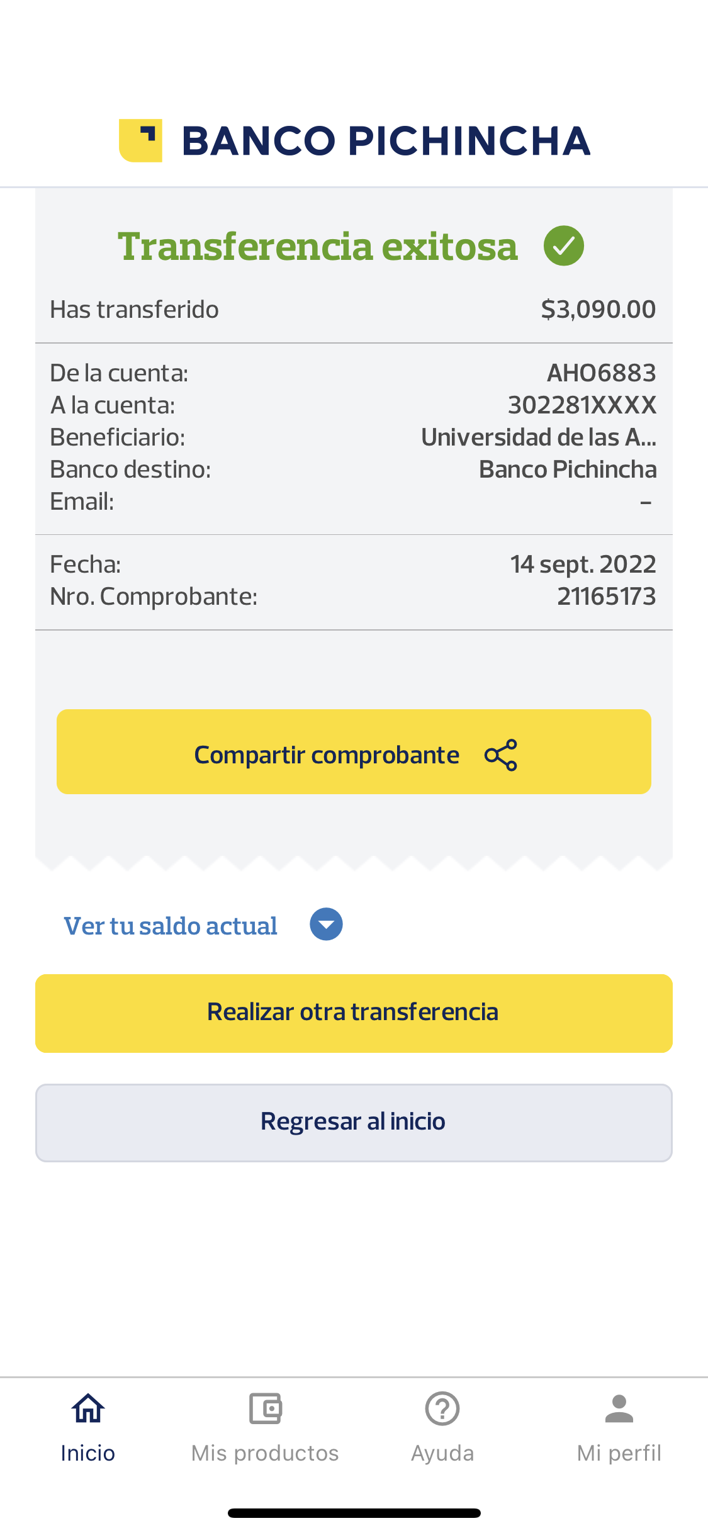
Task: Tap the Mis productos wallet icon
Action: (x=265, y=1408)
